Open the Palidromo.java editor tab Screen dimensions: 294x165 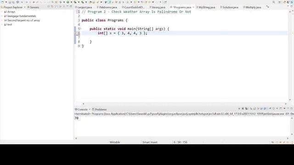107,7
